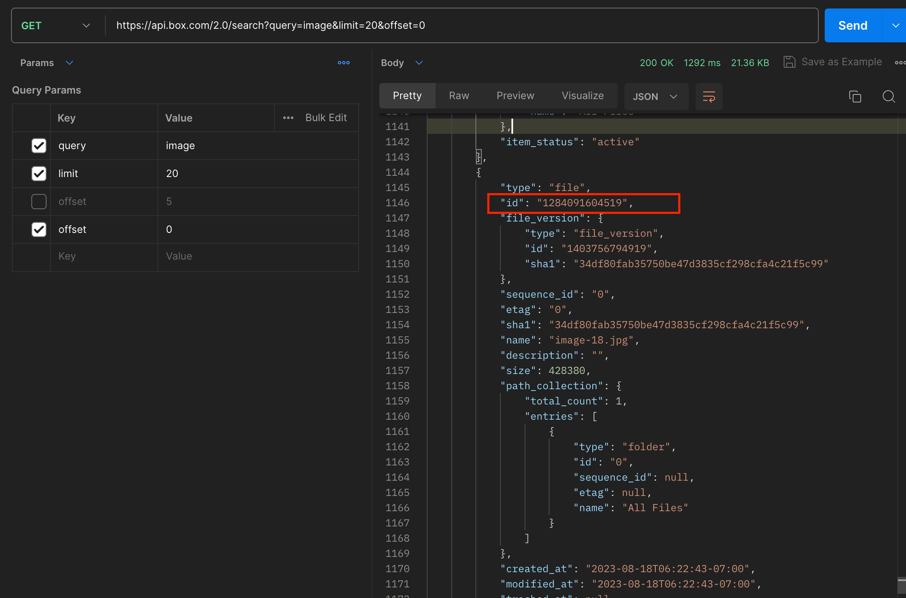
Task: Open the GET method dropdown
Action: (56, 25)
